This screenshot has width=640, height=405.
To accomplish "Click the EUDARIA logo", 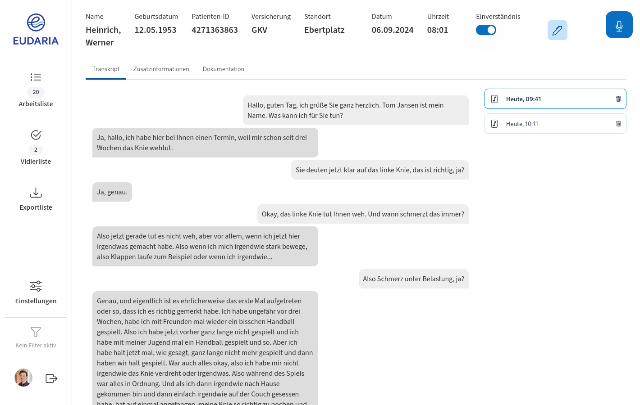I will coord(36,30).
